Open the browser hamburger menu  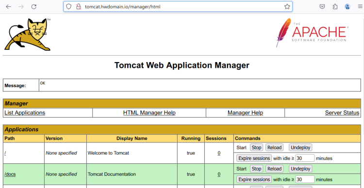pyautogui.click(x=360, y=6)
